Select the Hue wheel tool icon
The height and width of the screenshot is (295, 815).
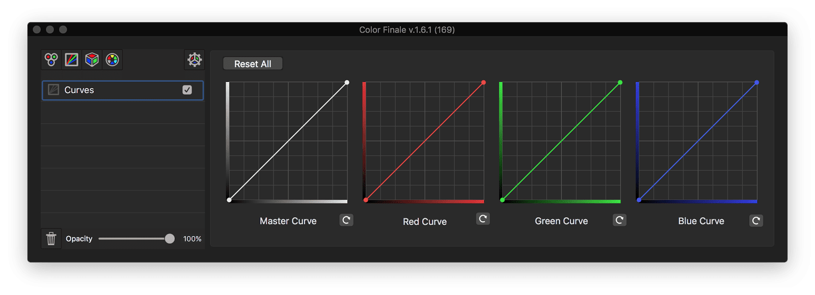[112, 60]
